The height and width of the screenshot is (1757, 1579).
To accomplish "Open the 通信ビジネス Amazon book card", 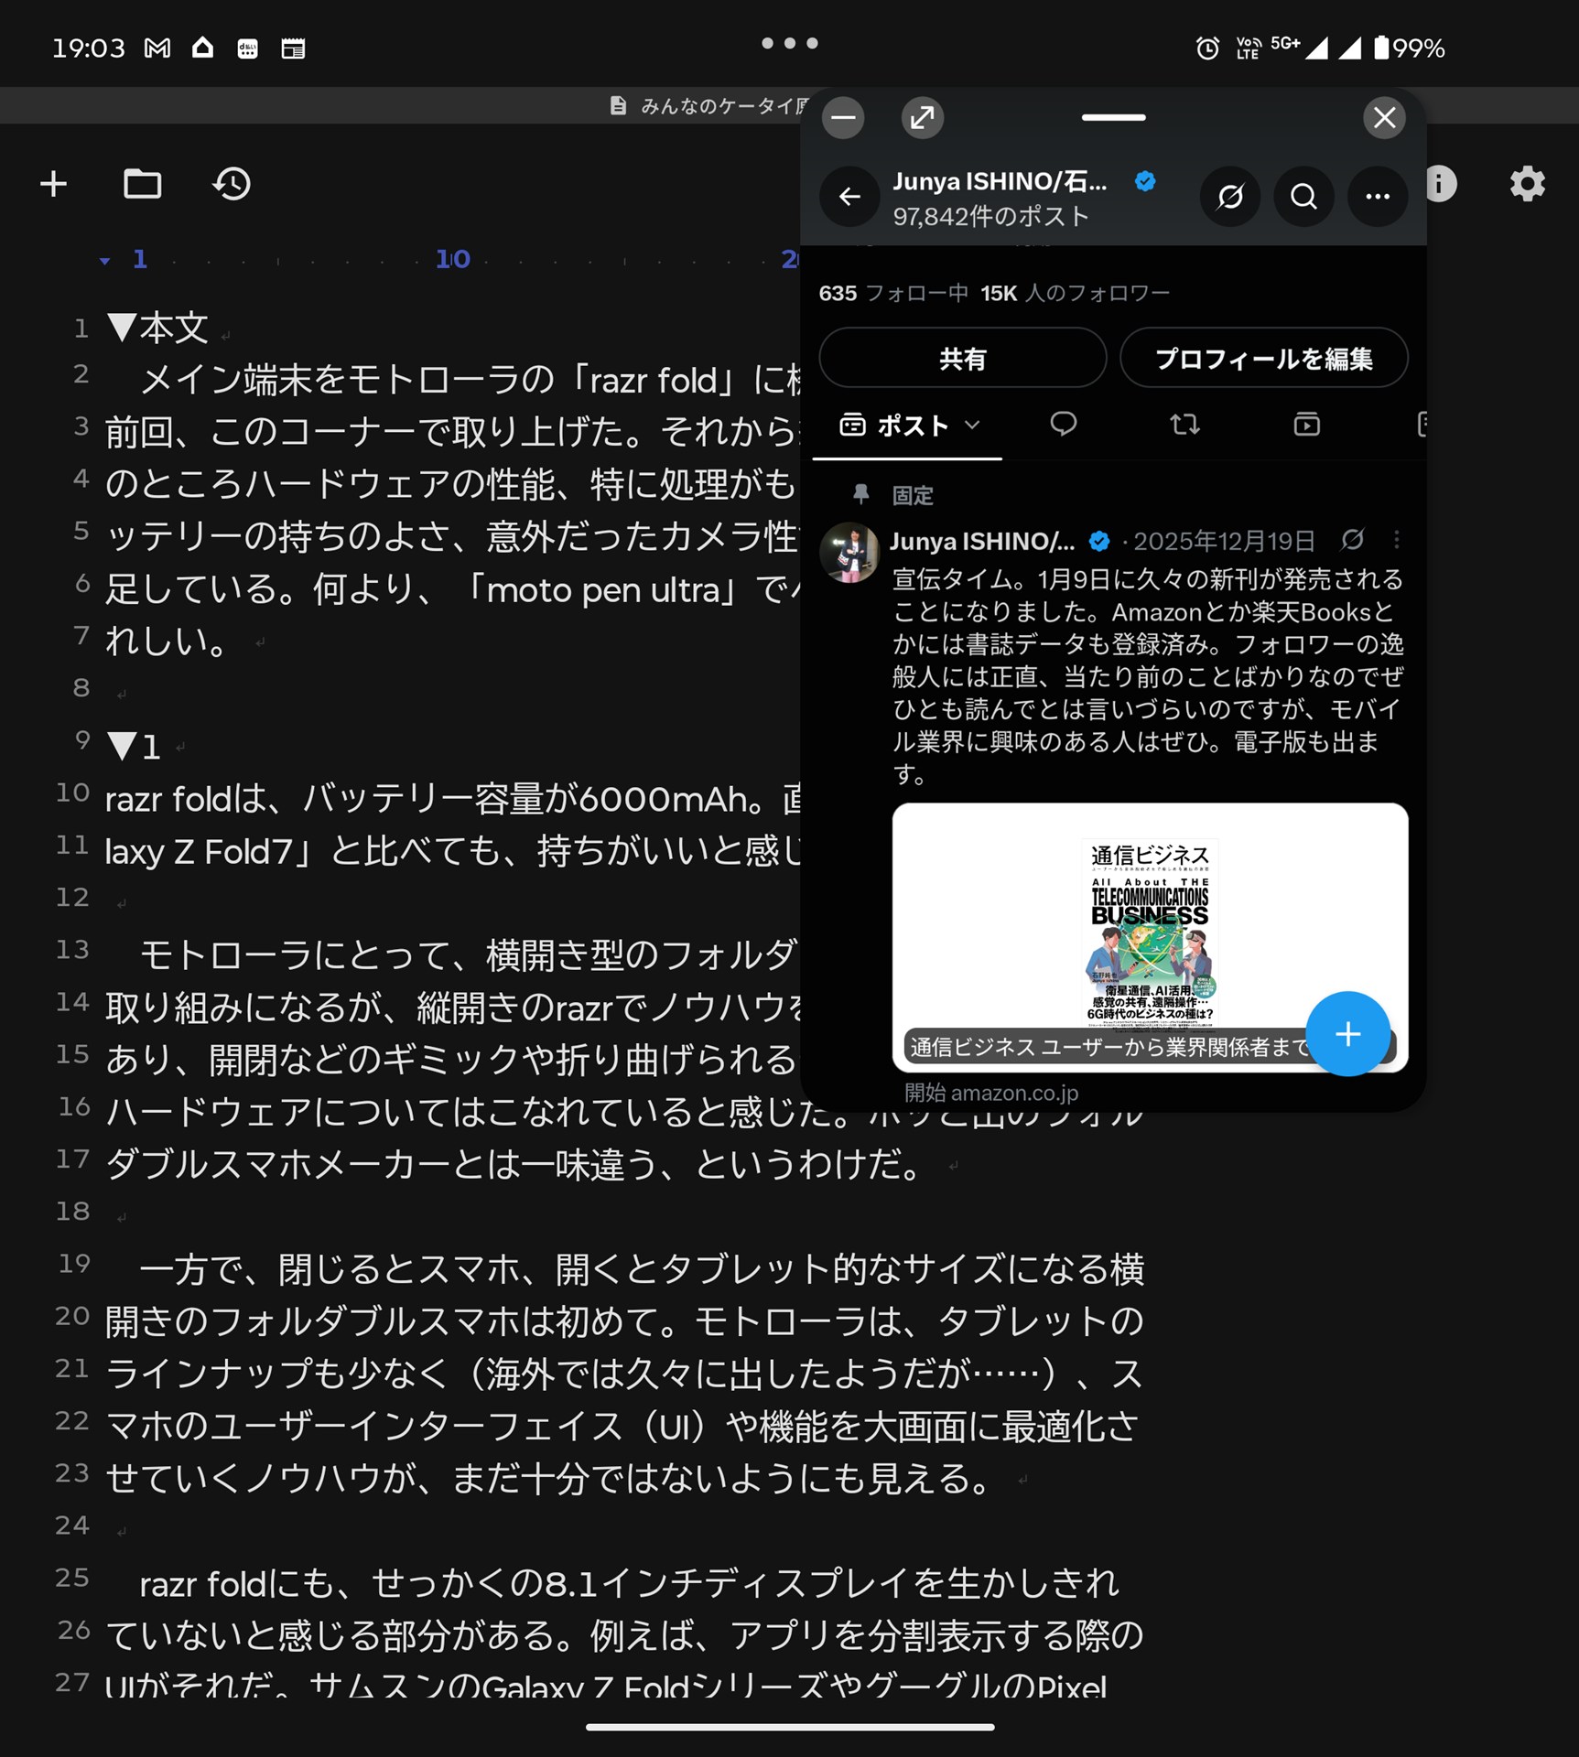I will click(1150, 937).
